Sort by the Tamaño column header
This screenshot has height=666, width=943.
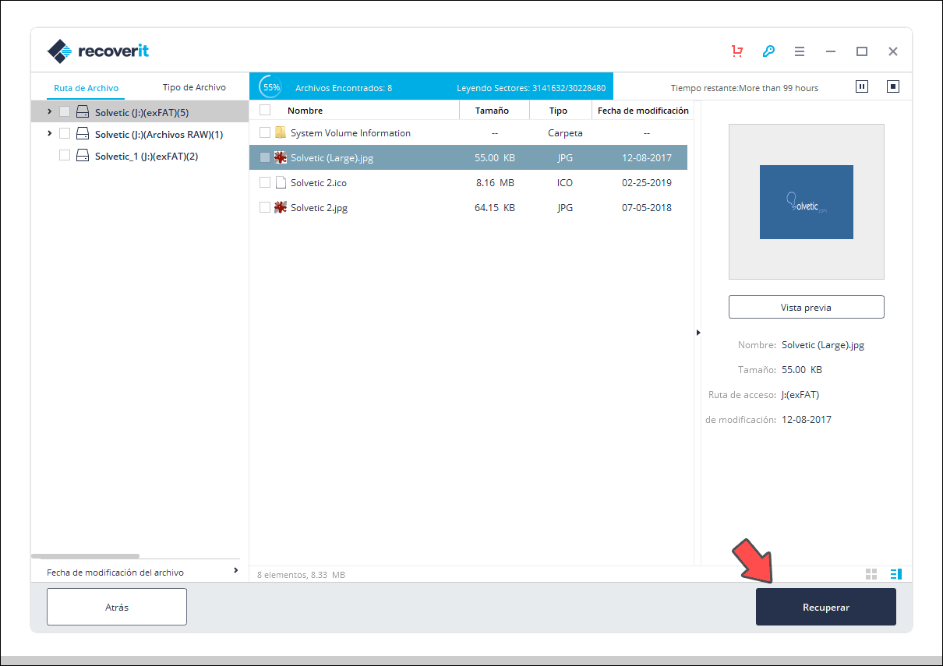click(x=493, y=111)
